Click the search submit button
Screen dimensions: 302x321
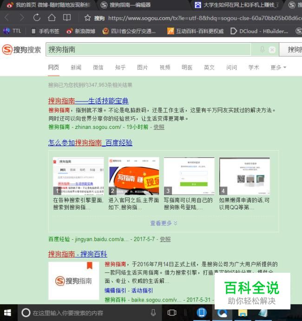(x=291, y=49)
